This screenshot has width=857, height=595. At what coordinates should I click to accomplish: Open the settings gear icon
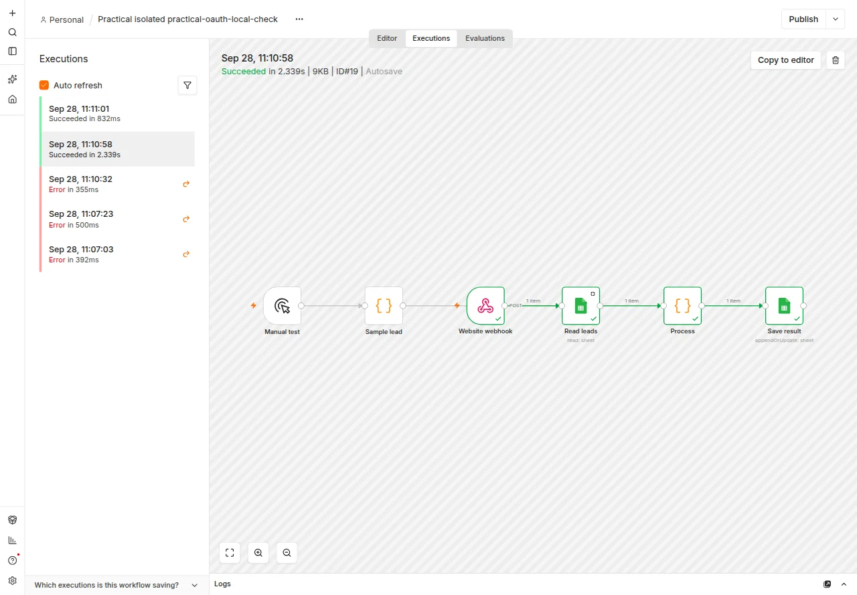click(12, 580)
